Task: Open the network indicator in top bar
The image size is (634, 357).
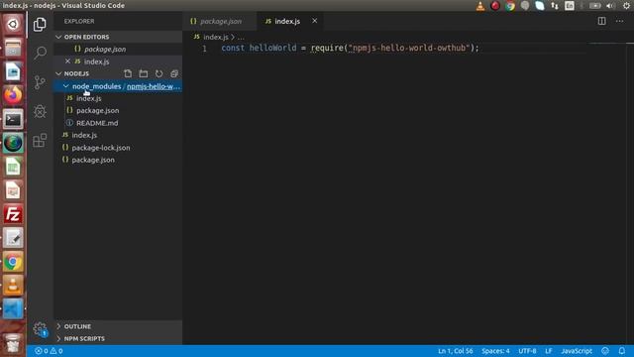Action: click(x=555, y=6)
